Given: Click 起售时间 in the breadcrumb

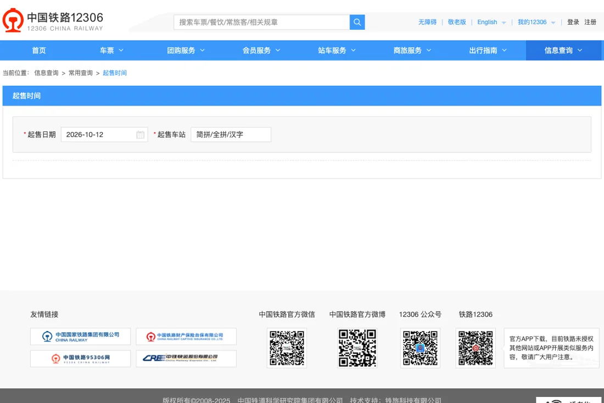Looking at the screenshot, I should tap(115, 73).
